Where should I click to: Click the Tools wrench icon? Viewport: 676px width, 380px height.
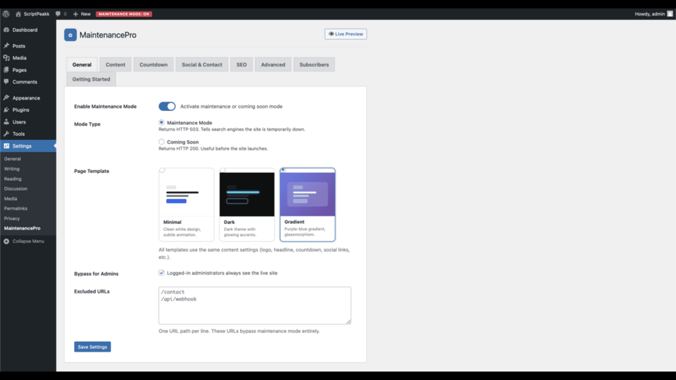7,134
